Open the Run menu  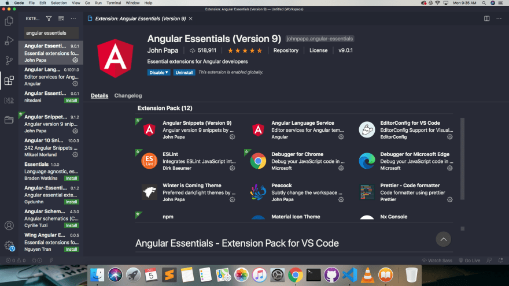[98, 3]
